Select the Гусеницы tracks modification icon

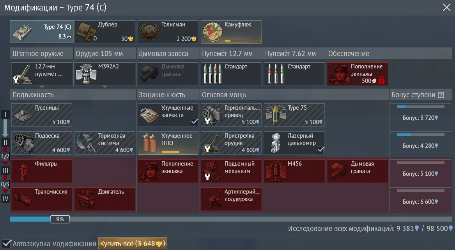[x=23, y=115]
